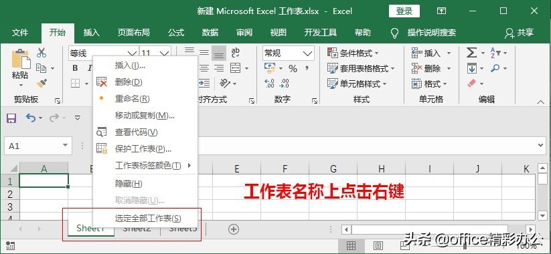Viewport: 551px width, 254px height.
Task: Open the number format dropdown
Action: point(307,53)
